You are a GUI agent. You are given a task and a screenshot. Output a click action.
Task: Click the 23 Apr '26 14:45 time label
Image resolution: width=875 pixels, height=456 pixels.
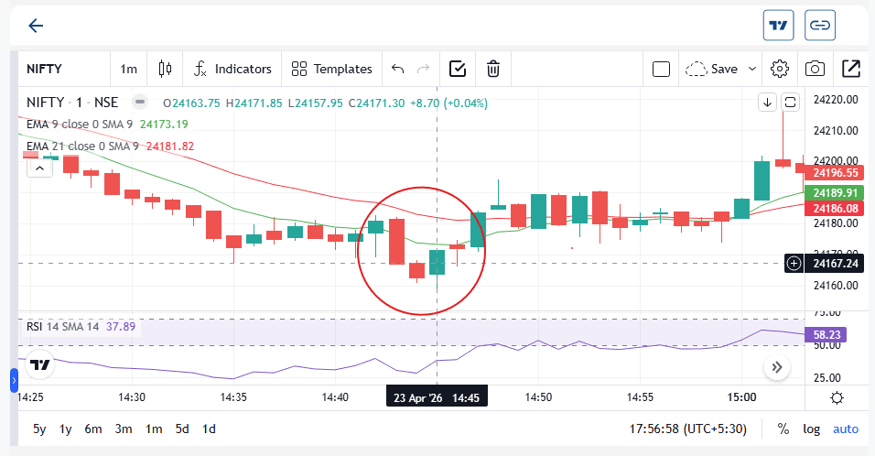click(x=437, y=397)
